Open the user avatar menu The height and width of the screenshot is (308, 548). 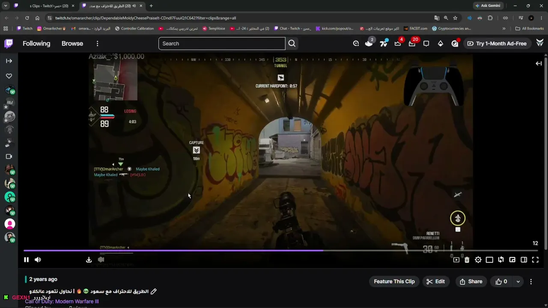(x=539, y=43)
